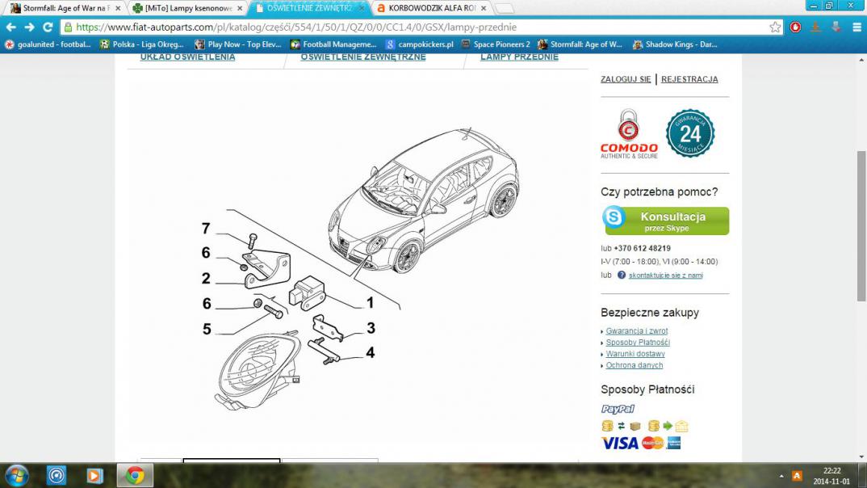867x488 pixels.
Task: Switch to KORBOWODZIK ALFA ROMEO tab
Action: (431, 8)
